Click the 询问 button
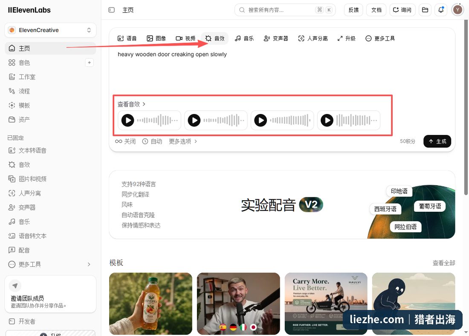The height and width of the screenshot is (336, 469). (x=402, y=10)
